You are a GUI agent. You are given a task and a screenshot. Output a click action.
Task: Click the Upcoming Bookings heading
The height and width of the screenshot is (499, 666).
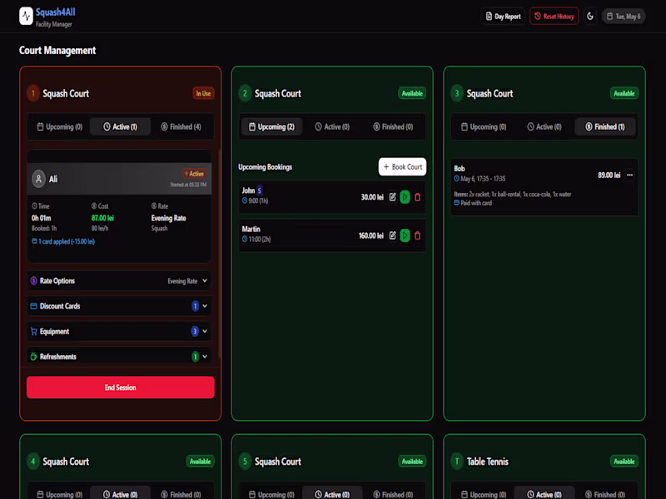pyautogui.click(x=265, y=167)
